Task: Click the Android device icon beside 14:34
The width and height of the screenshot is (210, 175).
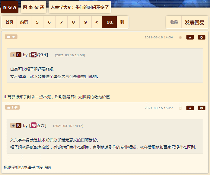Action: tap(180, 37)
